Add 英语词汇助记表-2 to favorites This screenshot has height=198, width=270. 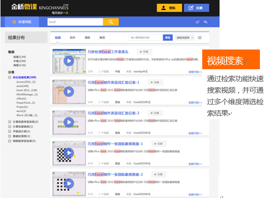155,113
